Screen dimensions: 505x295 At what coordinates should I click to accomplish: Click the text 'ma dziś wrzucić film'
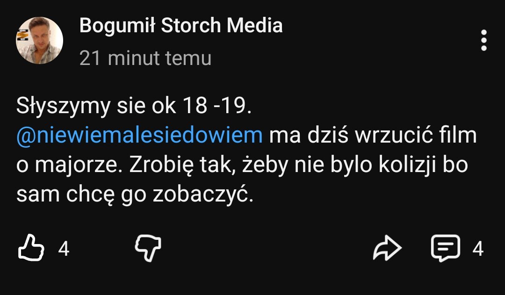(373, 135)
